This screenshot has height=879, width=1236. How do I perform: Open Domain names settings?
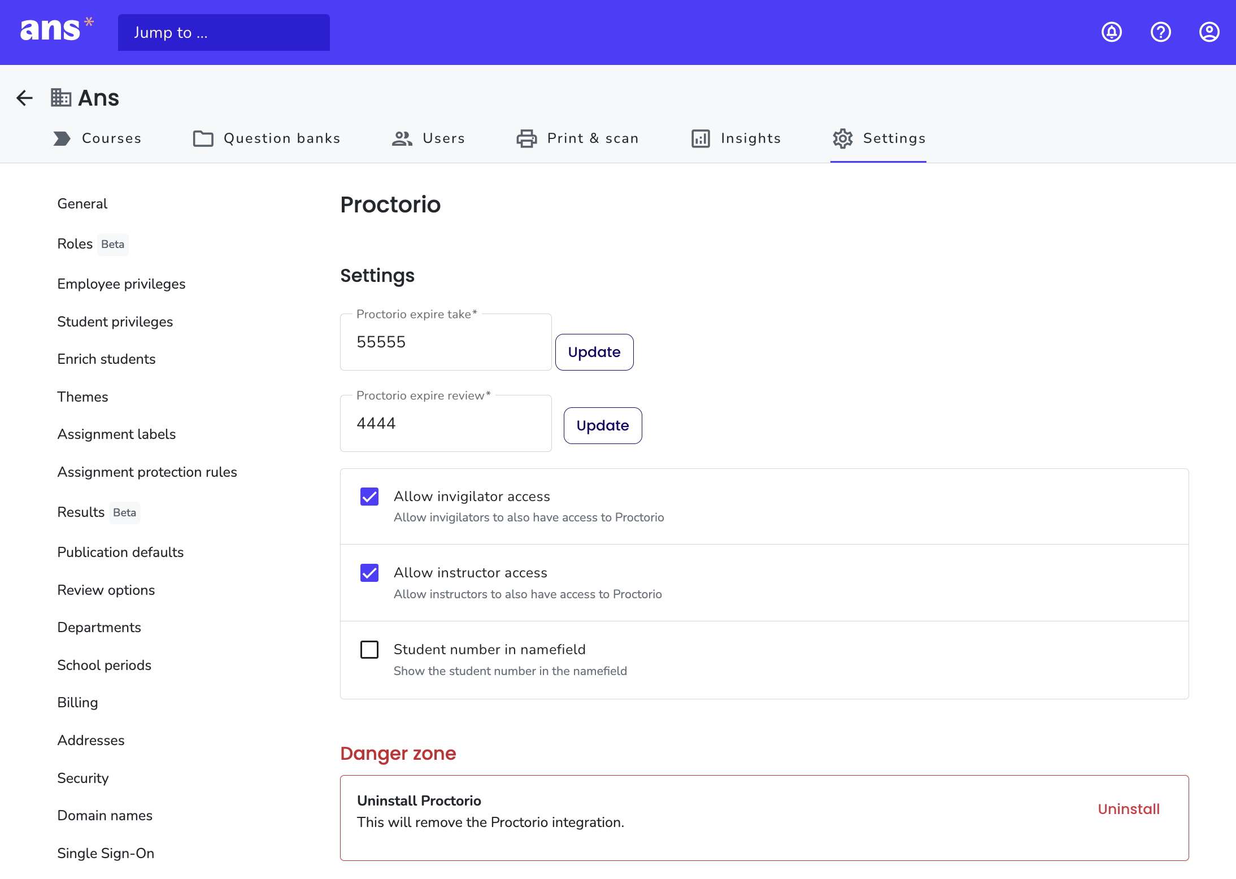click(105, 816)
